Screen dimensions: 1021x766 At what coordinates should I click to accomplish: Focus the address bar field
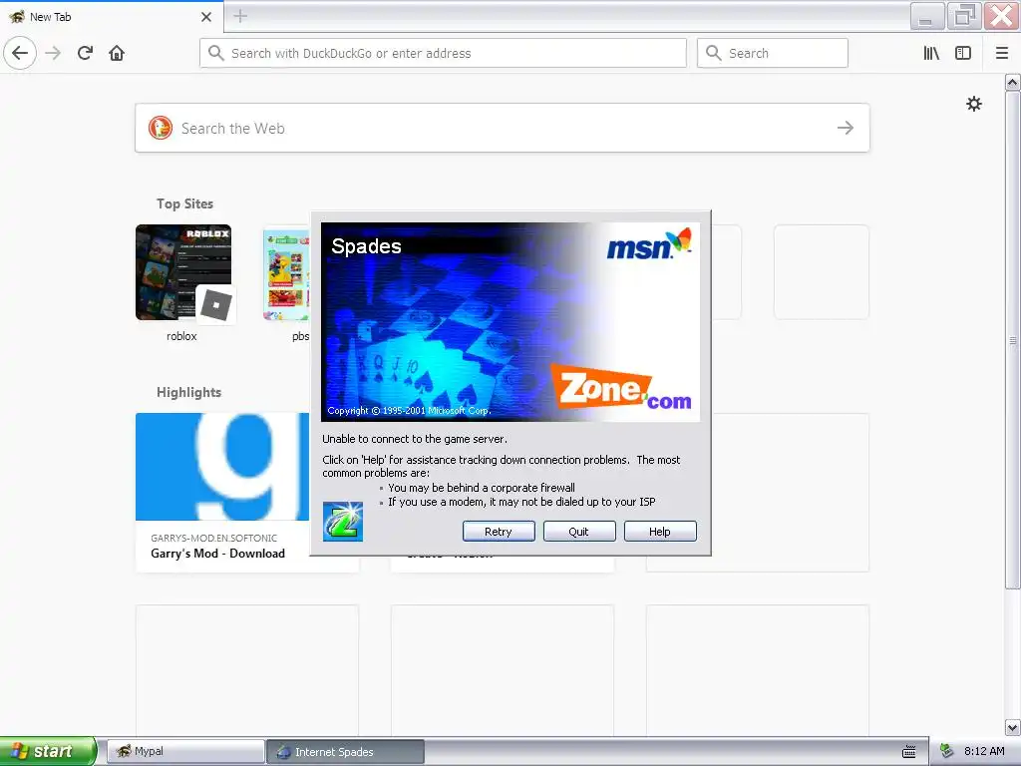coord(443,53)
